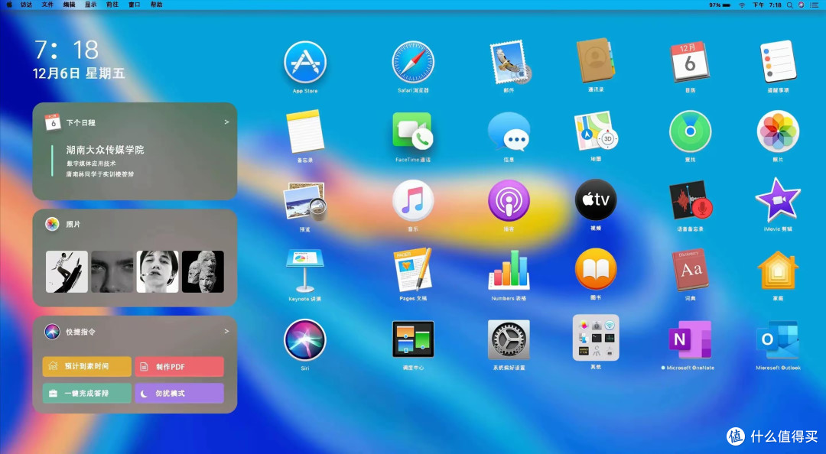Launch Siri from the app grid

(x=305, y=339)
